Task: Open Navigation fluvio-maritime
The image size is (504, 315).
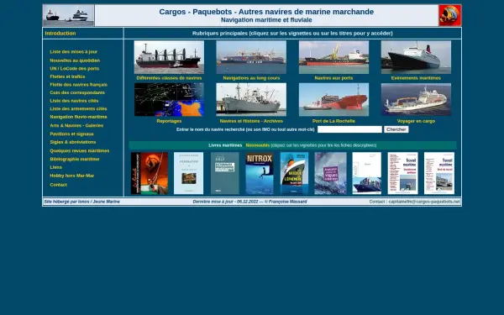Action: (x=78, y=117)
